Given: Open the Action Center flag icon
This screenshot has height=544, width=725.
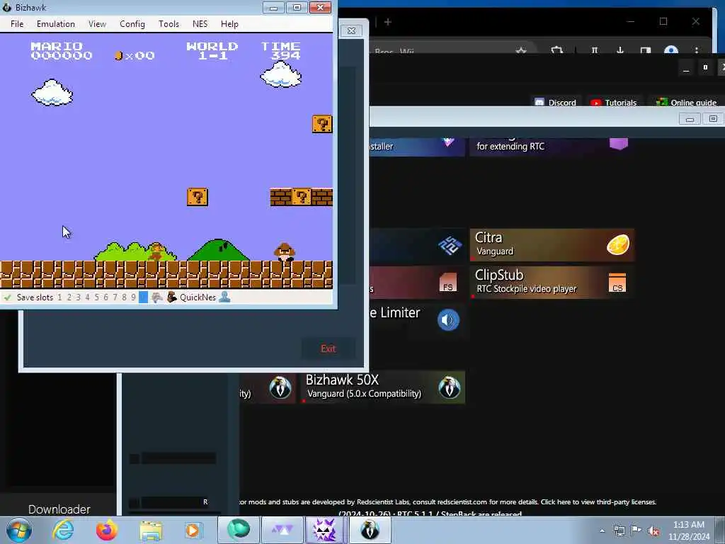Looking at the screenshot, I should coord(636,531).
